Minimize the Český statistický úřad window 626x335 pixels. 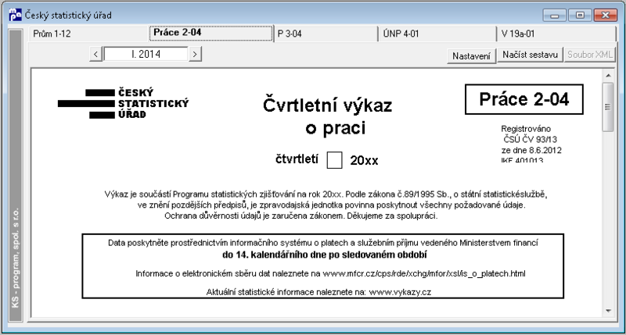pyautogui.click(x=554, y=16)
